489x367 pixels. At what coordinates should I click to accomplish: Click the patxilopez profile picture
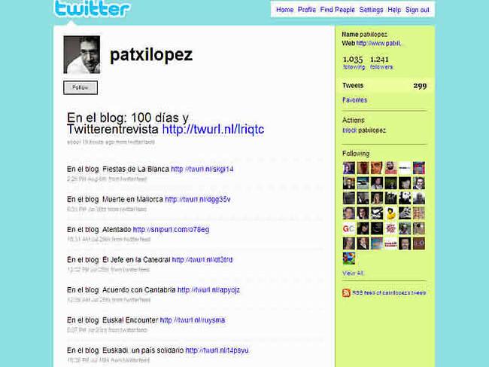click(81, 55)
